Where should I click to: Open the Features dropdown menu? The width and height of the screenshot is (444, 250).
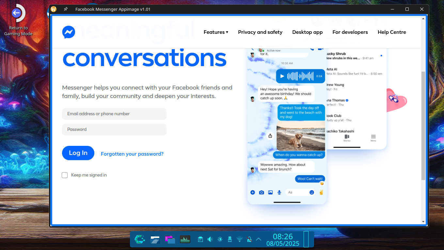(x=216, y=32)
